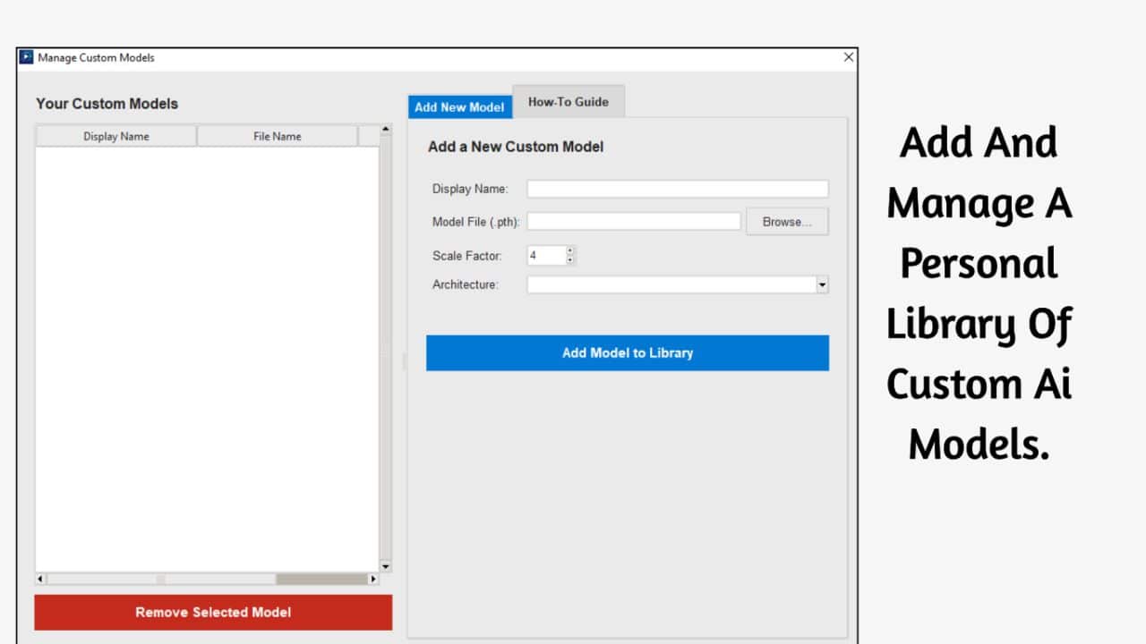This screenshot has height=644, width=1146.
Task: Click the app icon in the title bar
Action: pyautogui.click(x=26, y=57)
